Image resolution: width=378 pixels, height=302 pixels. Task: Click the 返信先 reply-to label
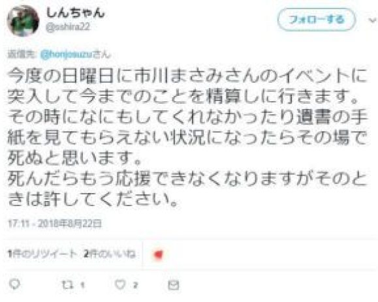tap(22, 55)
